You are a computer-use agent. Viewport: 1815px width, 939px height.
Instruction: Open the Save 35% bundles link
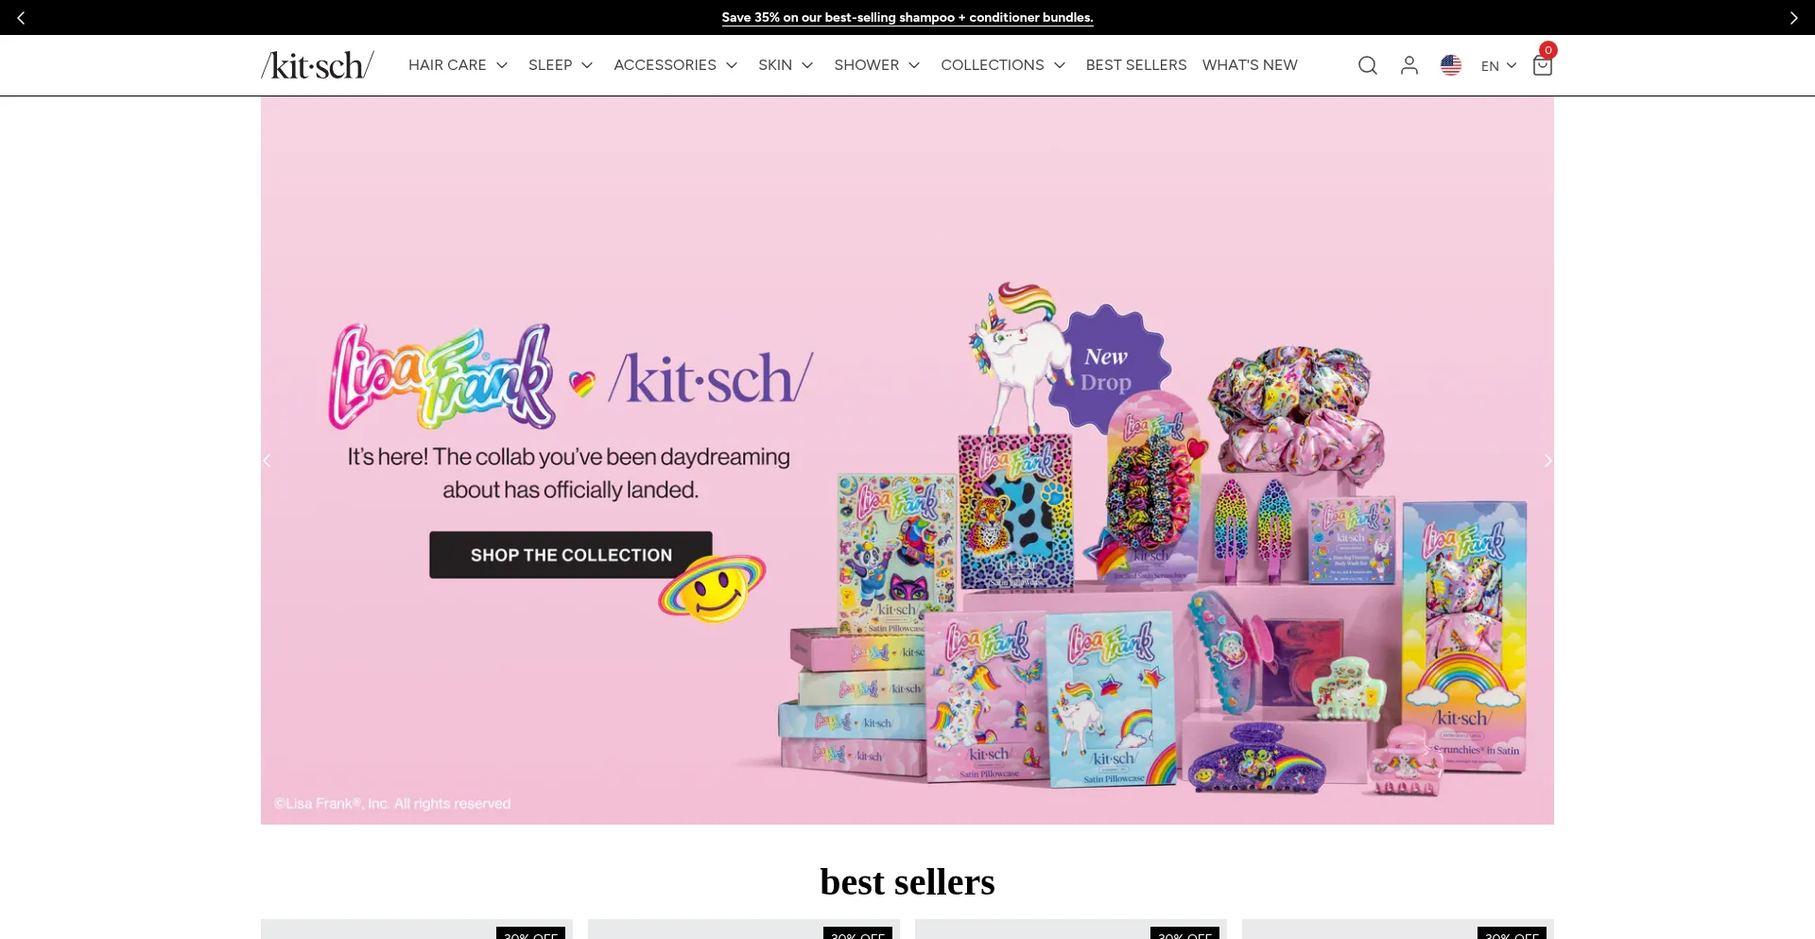(x=907, y=18)
